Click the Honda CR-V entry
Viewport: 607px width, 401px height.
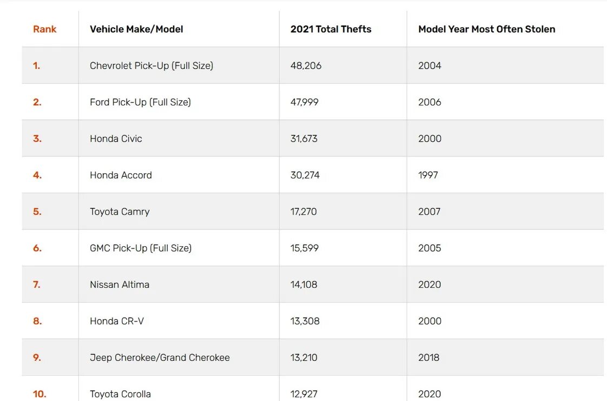pyautogui.click(x=117, y=321)
